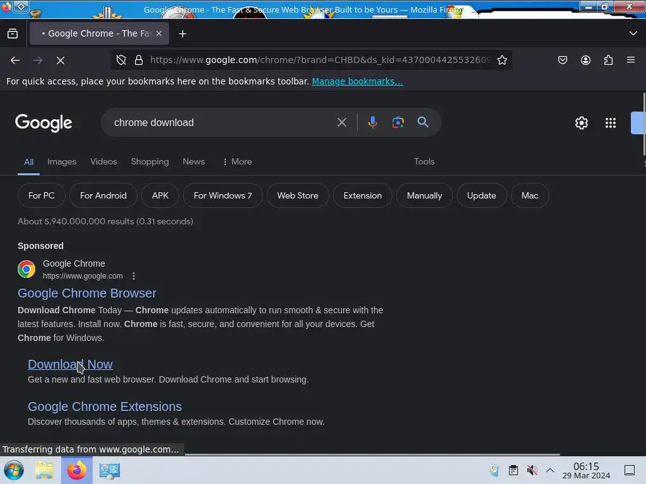Open Google apps grid
The height and width of the screenshot is (484, 646).
611,123
